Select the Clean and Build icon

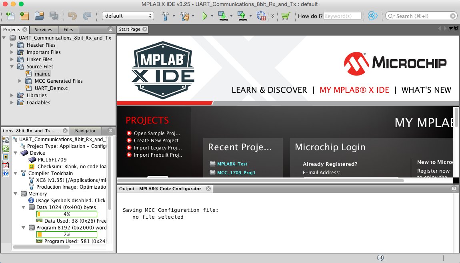pyautogui.click(x=183, y=16)
